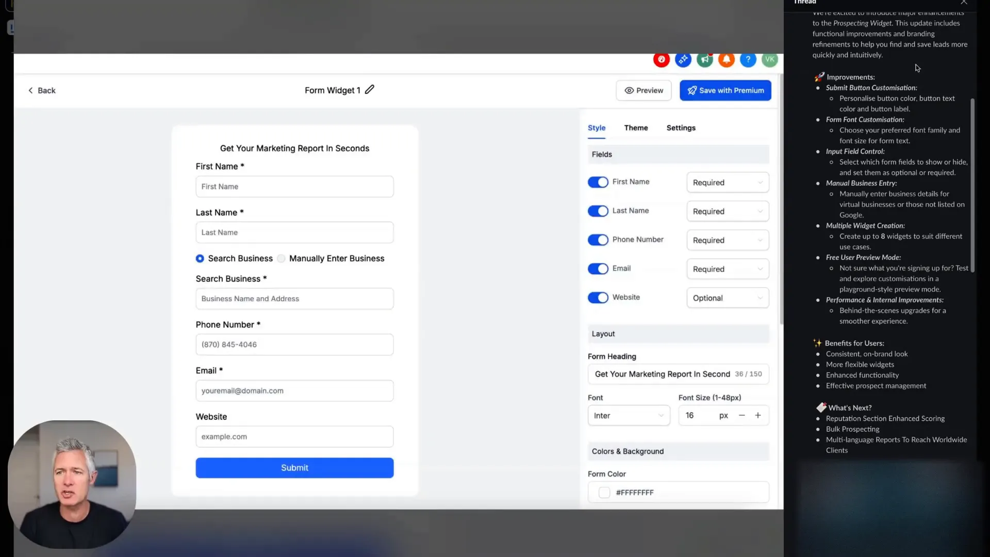Click the 'Fields' section header
The width and height of the screenshot is (990, 557).
tap(678, 154)
